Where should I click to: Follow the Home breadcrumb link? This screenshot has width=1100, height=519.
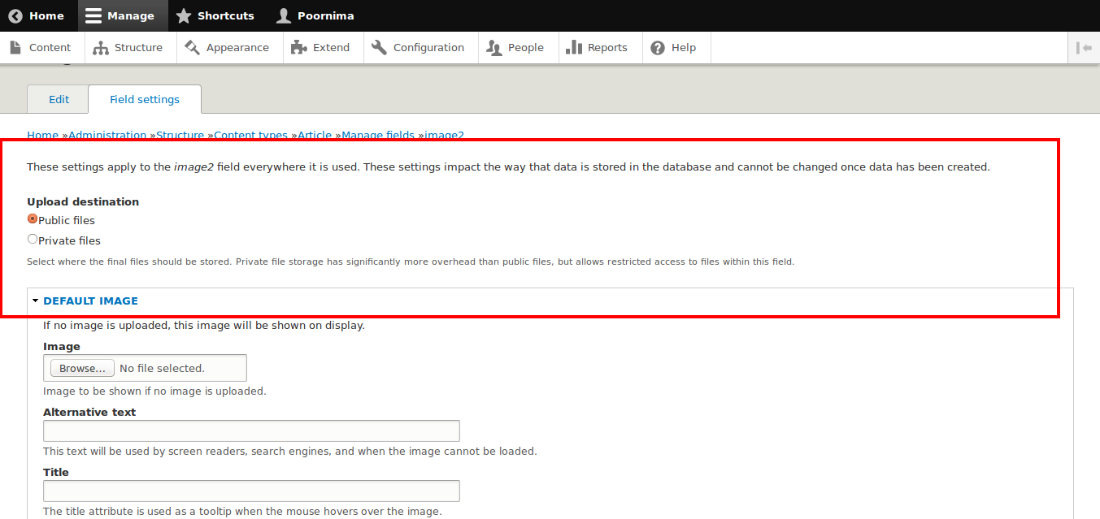pyautogui.click(x=42, y=135)
